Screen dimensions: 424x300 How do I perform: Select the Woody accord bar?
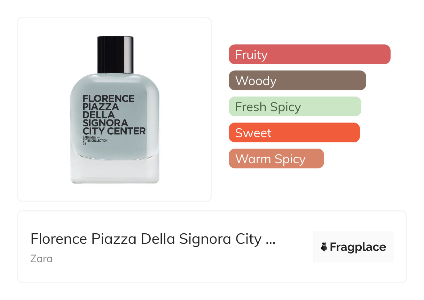[x=297, y=81]
